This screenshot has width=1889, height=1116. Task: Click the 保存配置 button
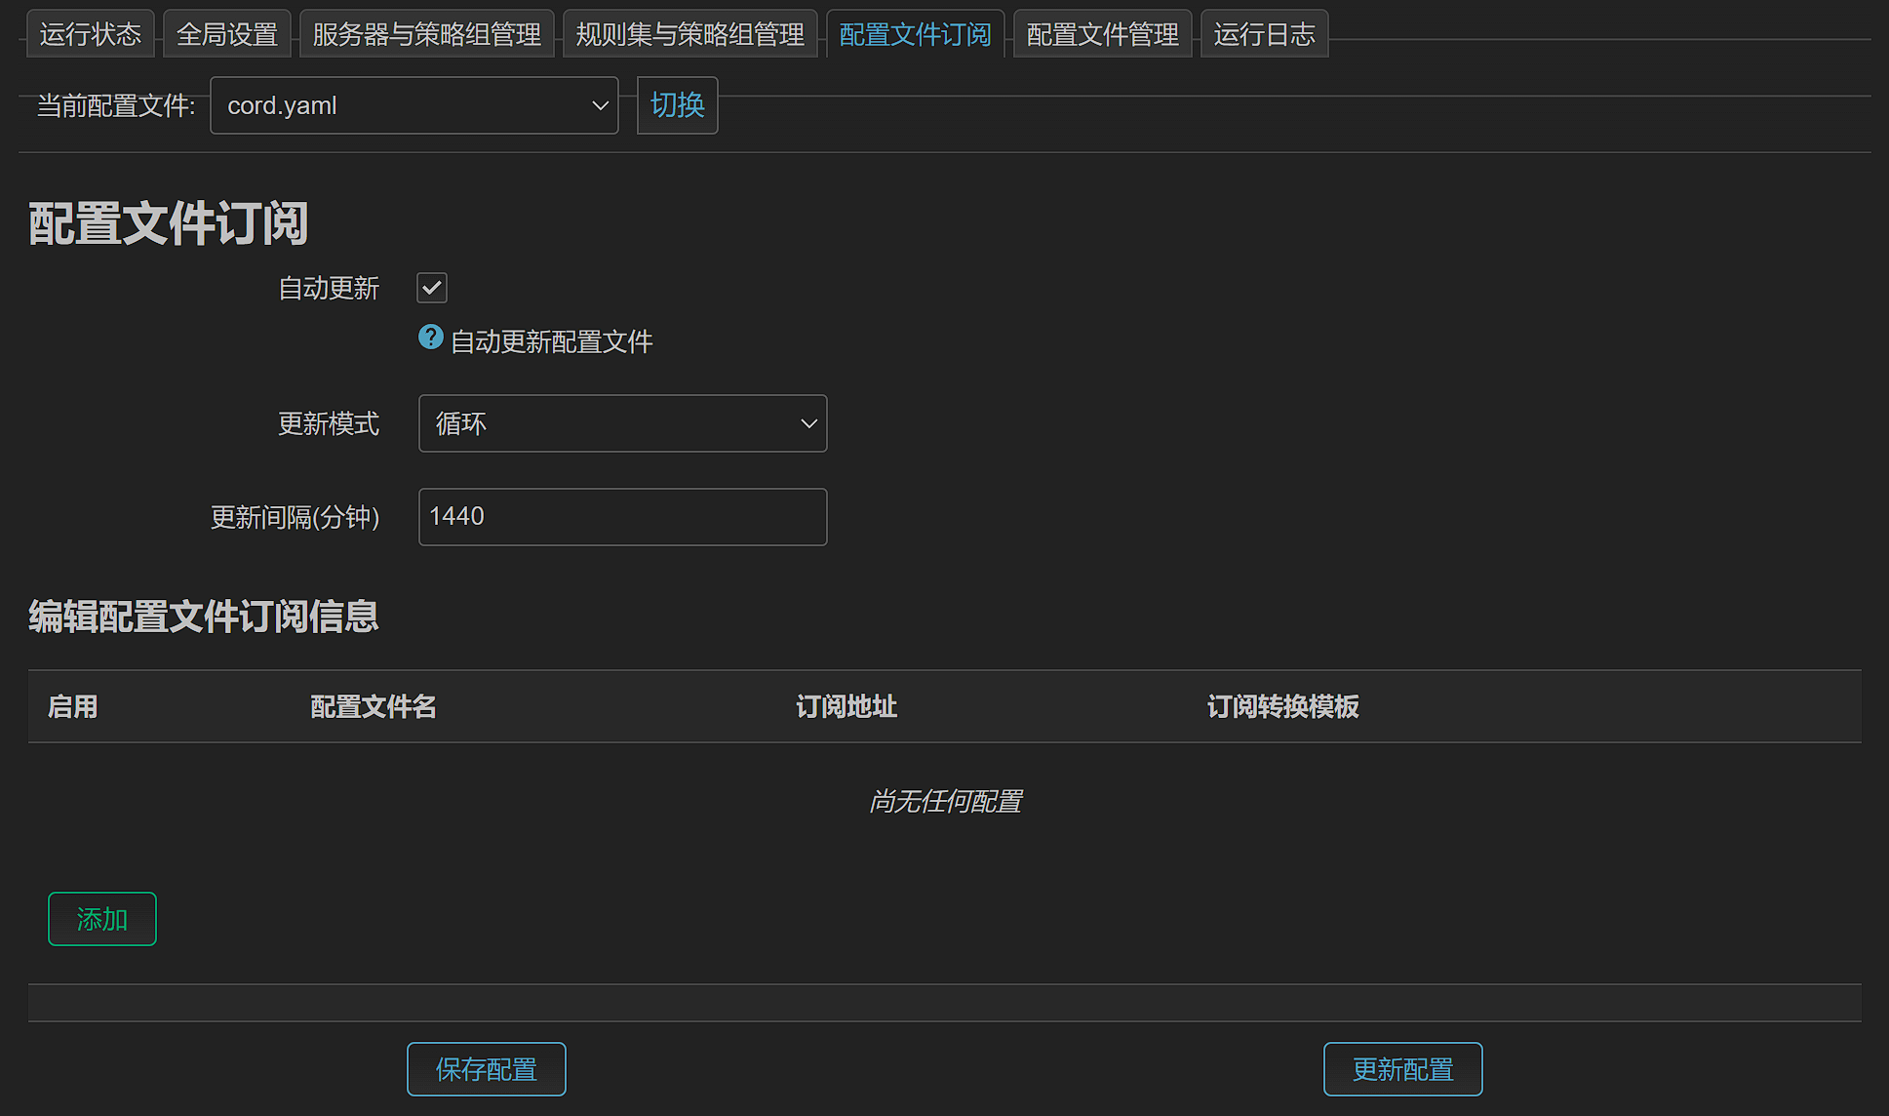(486, 1069)
